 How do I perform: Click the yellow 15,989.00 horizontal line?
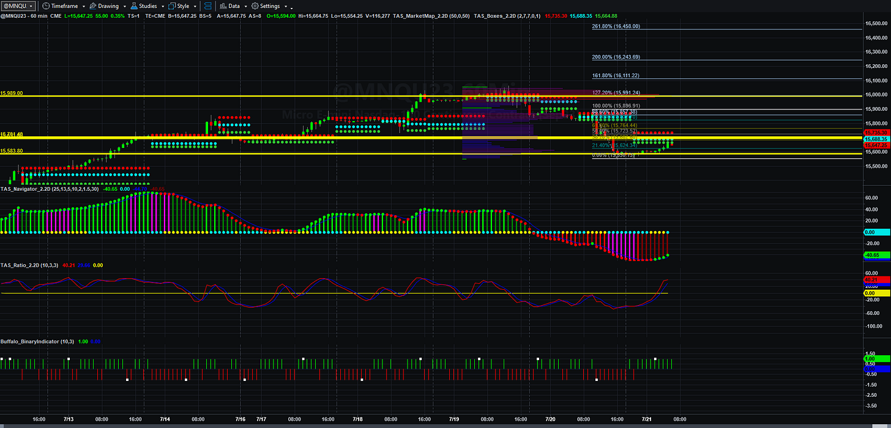point(428,97)
